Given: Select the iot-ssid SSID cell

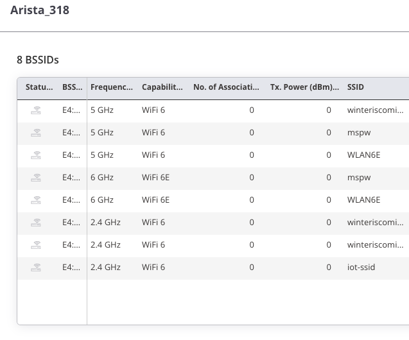Looking at the screenshot, I should pos(361,267).
